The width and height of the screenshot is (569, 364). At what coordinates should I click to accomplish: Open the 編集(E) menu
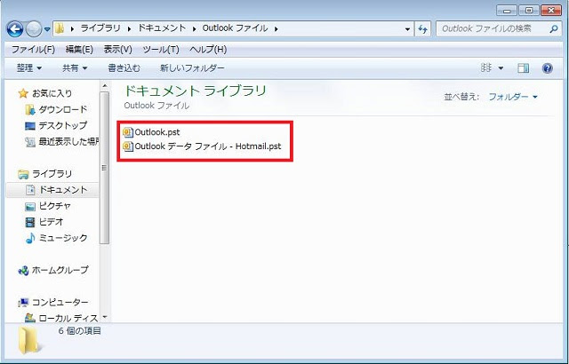pos(79,49)
